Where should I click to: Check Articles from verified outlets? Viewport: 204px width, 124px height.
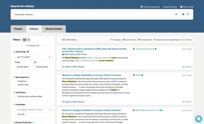pyautogui.click(x=16, y=96)
